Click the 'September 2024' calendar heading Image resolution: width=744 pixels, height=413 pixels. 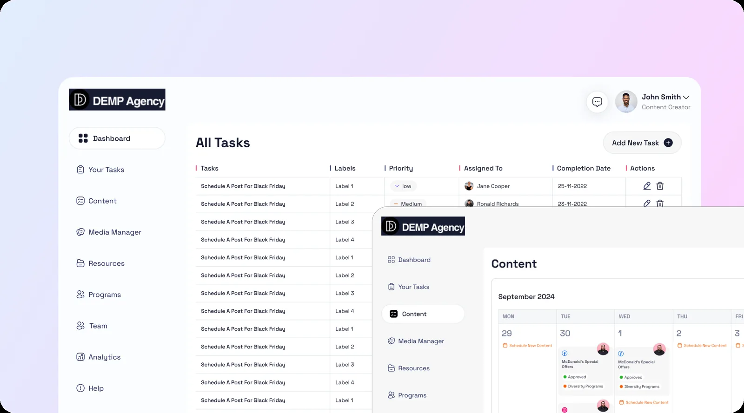(526, 296)
